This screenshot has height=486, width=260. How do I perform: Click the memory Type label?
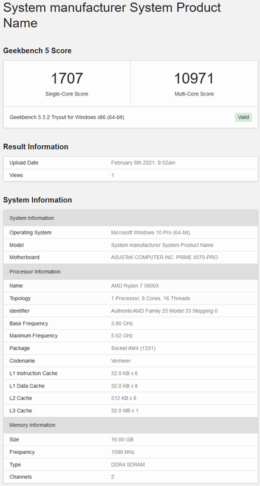15,465
